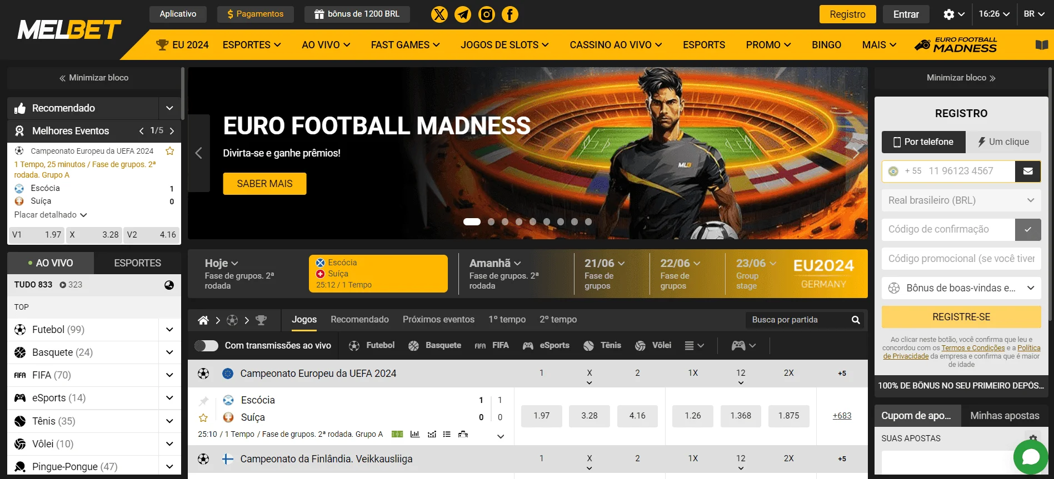
Task: Click the +683 more markets link
Action: 842,416
